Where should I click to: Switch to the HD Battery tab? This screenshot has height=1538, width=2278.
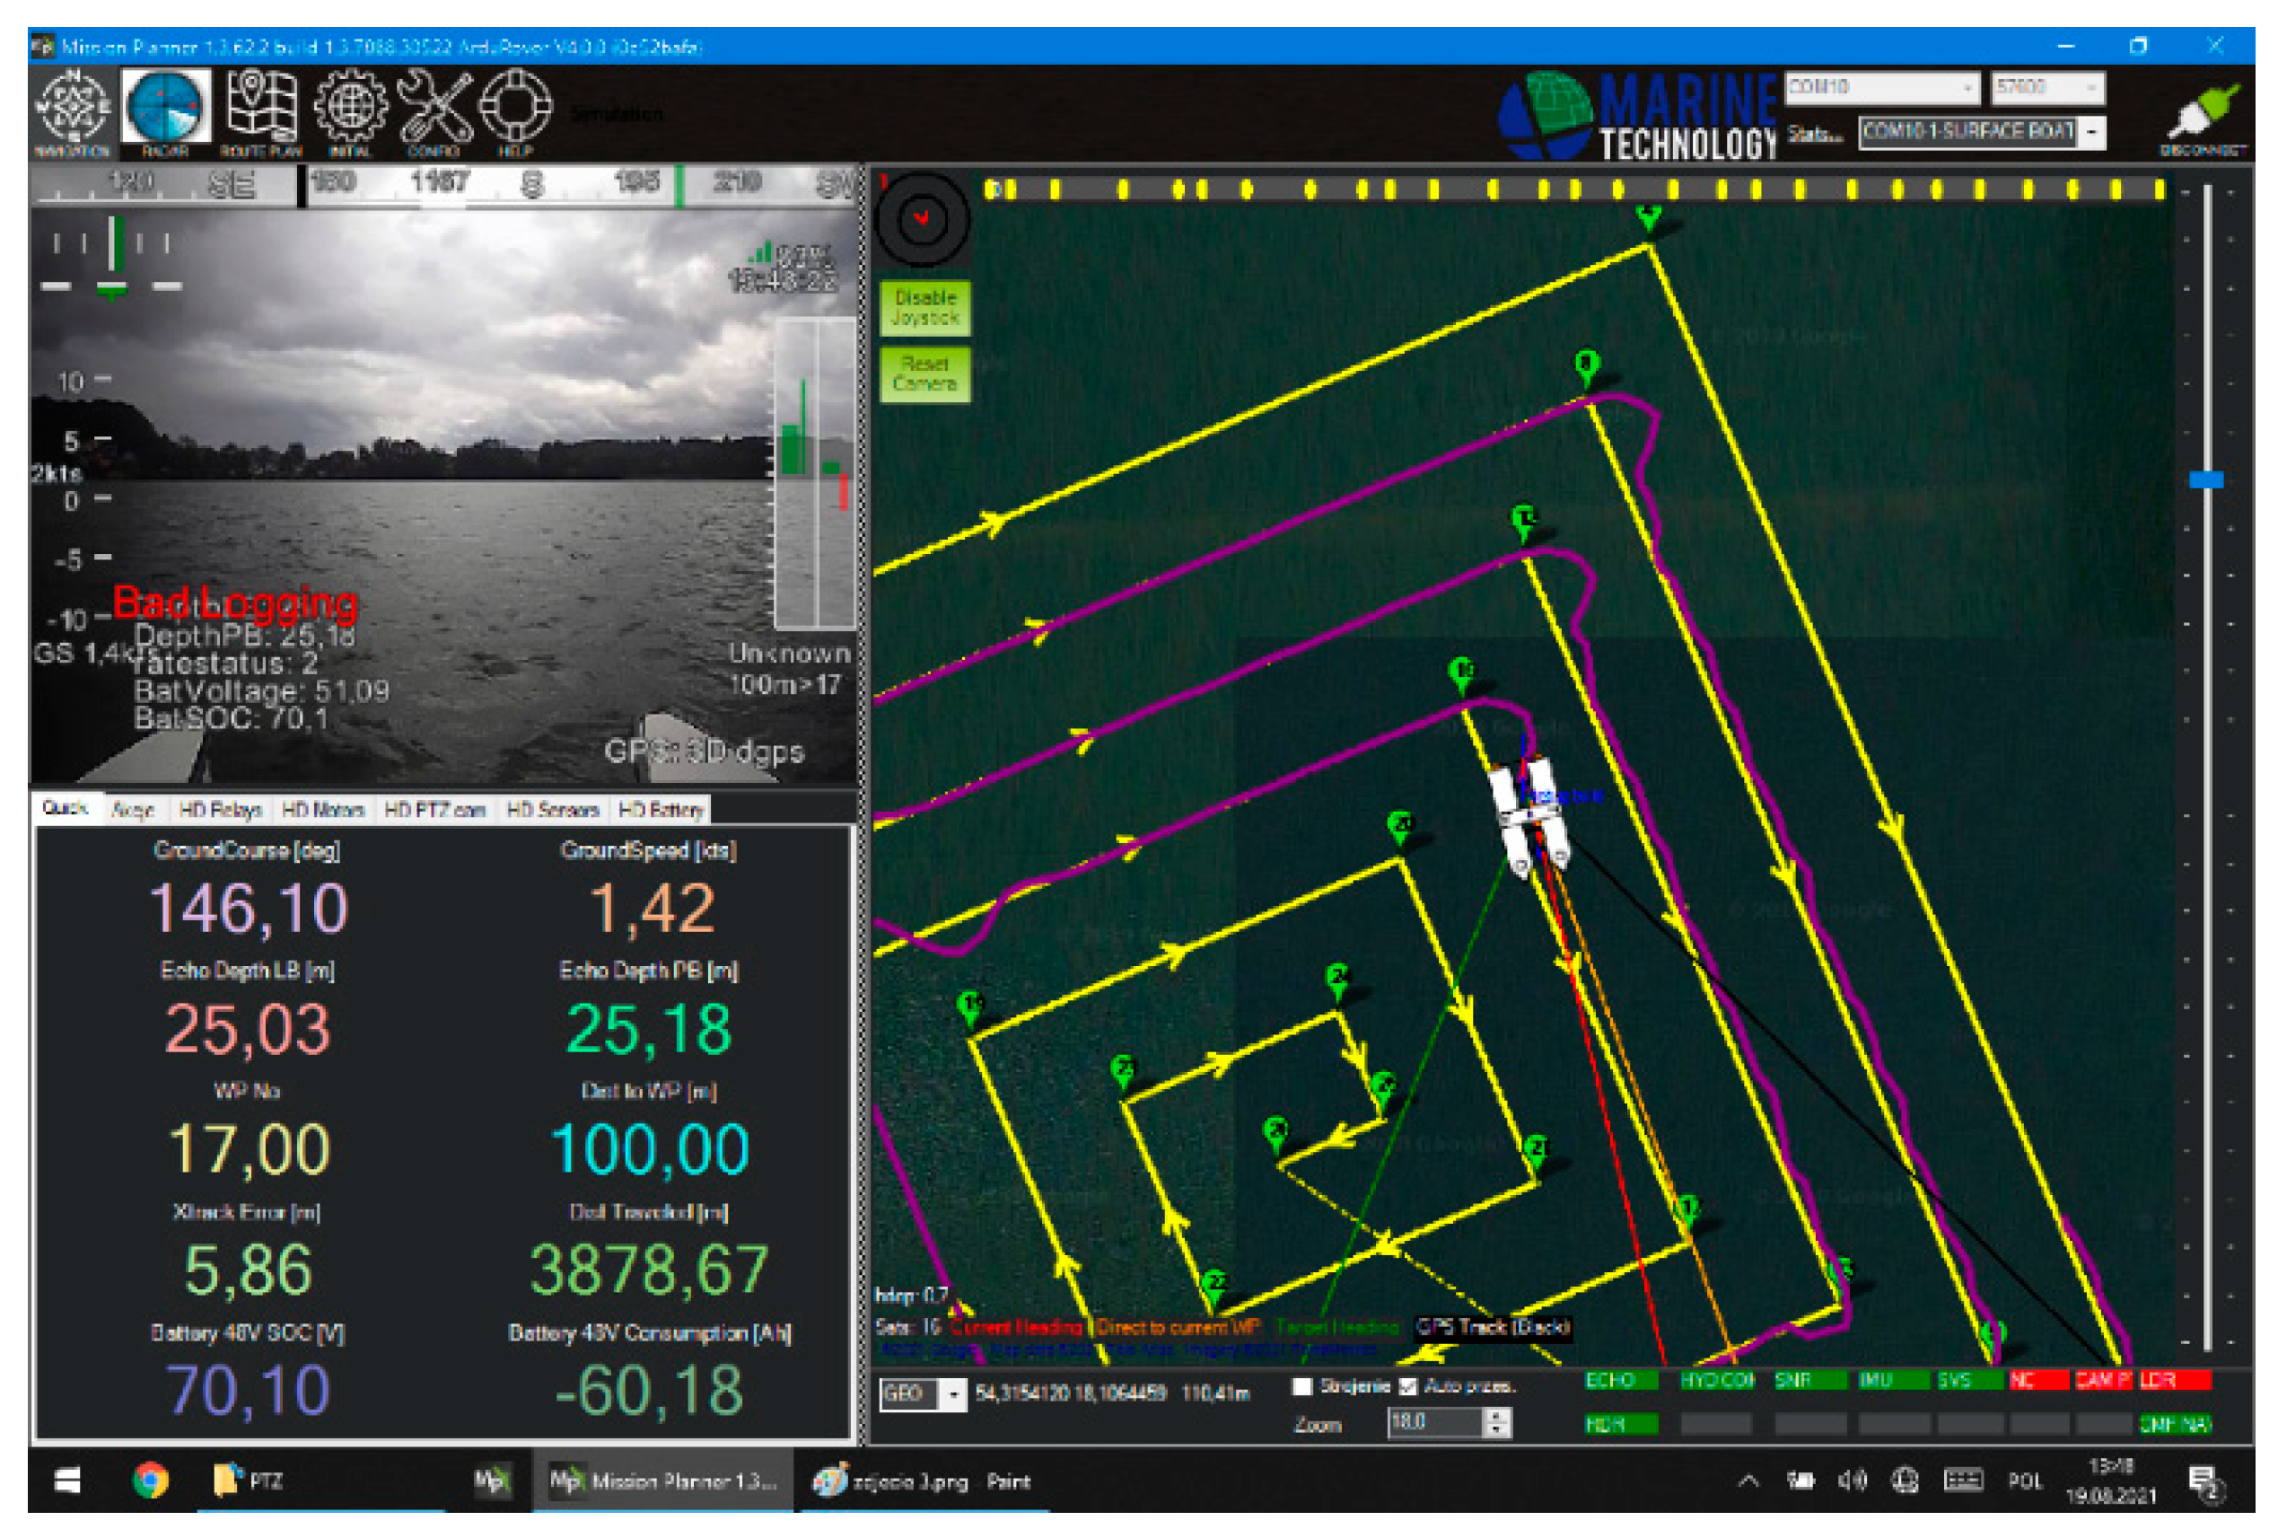point(661,810)
